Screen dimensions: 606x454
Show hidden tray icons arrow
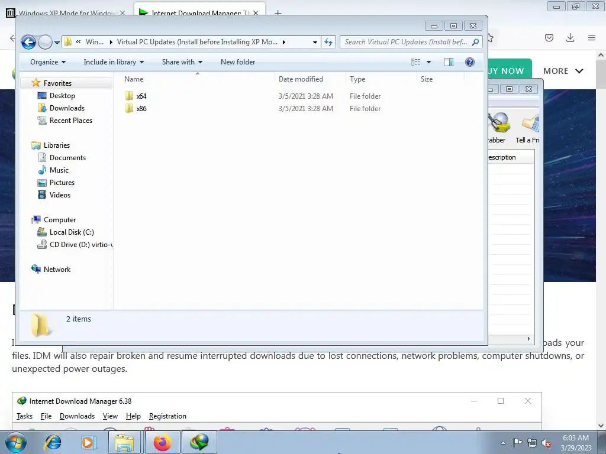[503, 443]
